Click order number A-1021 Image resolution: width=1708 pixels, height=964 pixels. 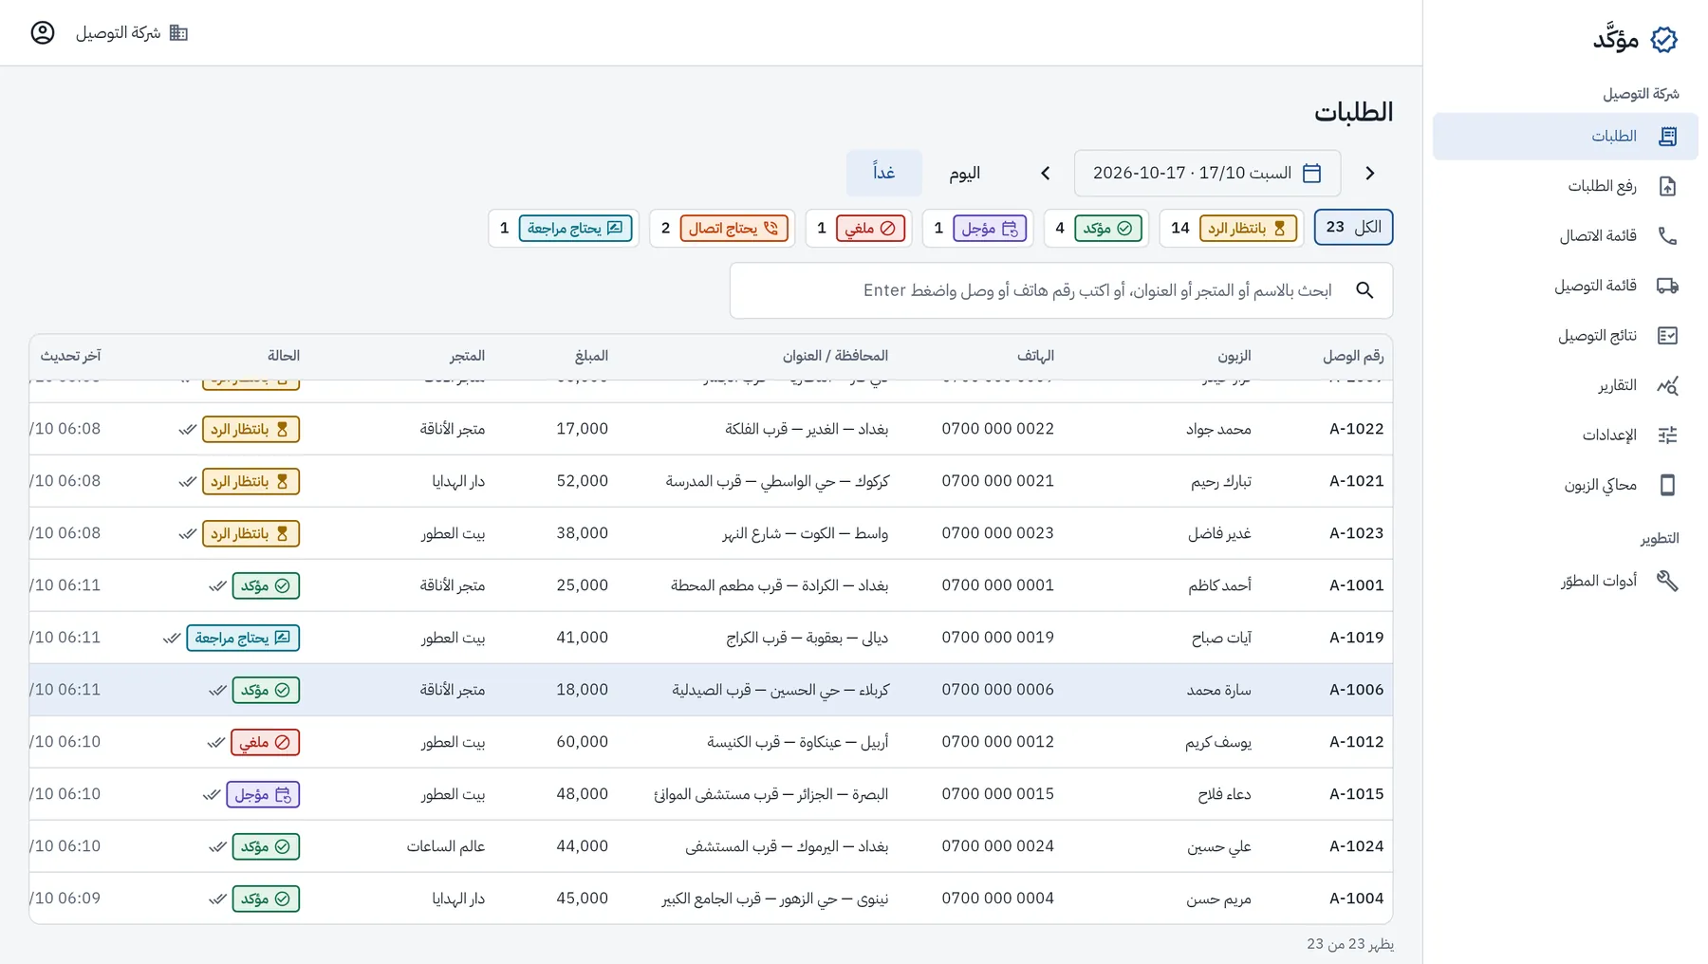pos(1356,481)
